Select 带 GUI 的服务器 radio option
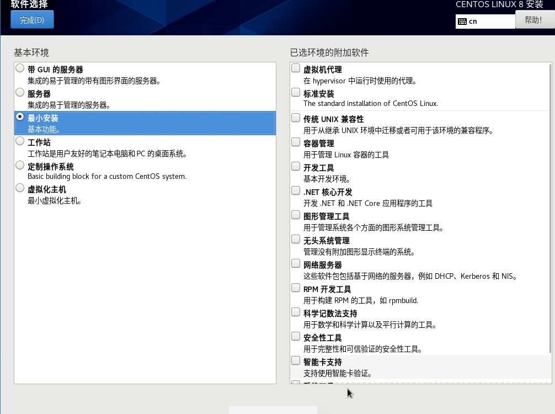 (x=20, y=68)
